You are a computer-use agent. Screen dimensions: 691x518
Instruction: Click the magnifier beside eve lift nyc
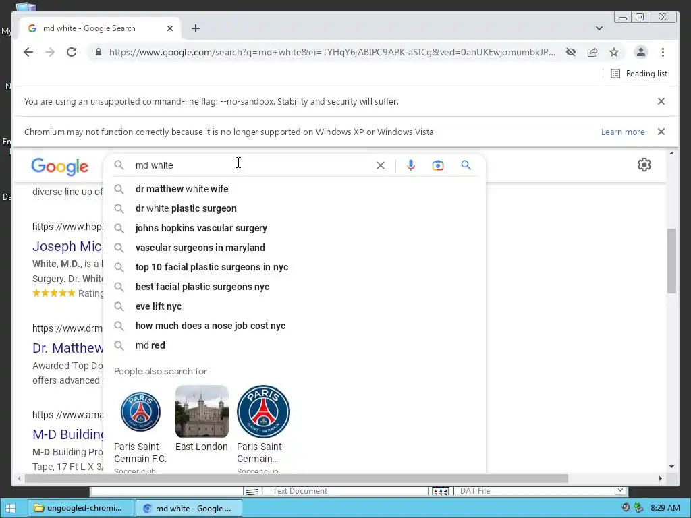tap(119, 306)
